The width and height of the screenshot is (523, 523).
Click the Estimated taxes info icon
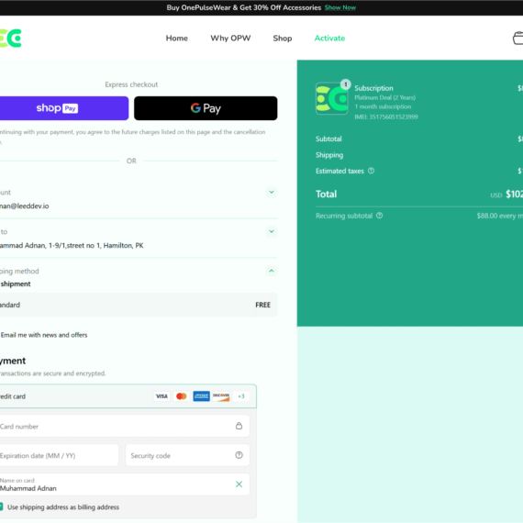pyautogui.click(x=371, y=171)
